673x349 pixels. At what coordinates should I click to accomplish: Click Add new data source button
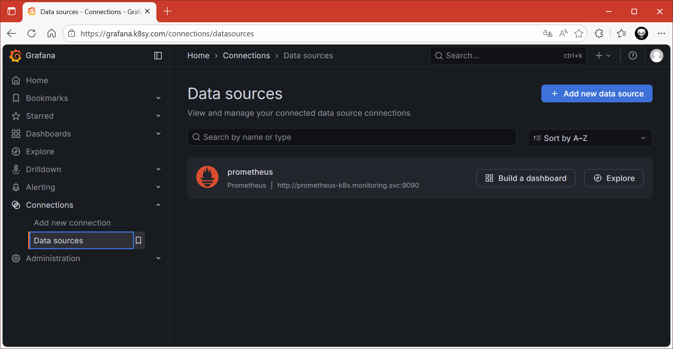[x=597, y=93]
